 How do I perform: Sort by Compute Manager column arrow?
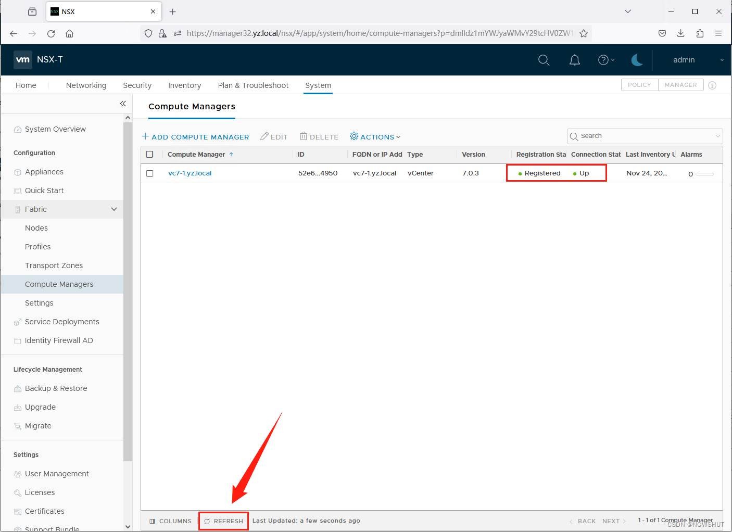pos(231,155)
